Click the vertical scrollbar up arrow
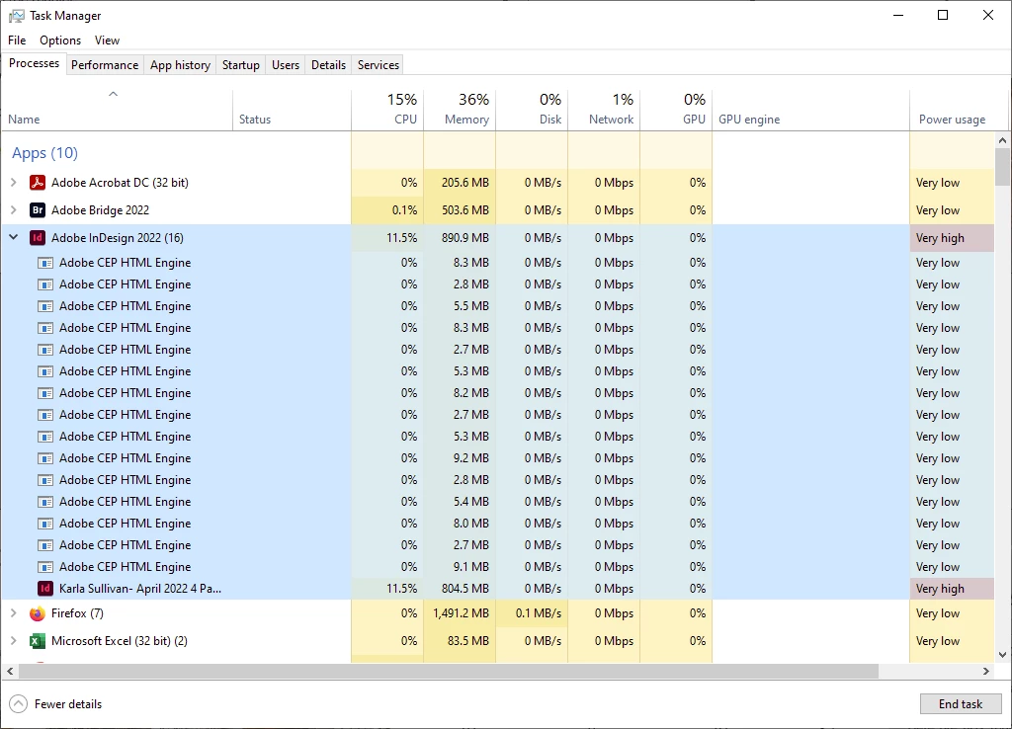This screenshot has width=1012, height=729. pos(1002,140)
